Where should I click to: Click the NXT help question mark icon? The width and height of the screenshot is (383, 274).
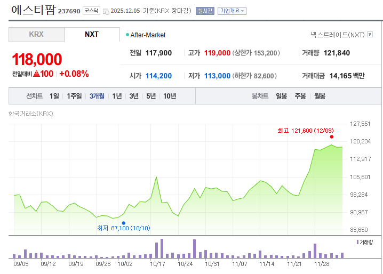coord(370,35)
